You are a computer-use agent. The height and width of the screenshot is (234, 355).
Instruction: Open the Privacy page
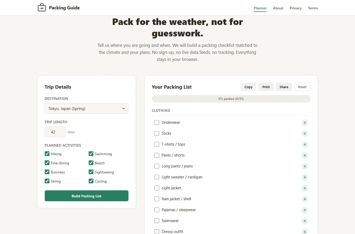pos(296,8)
